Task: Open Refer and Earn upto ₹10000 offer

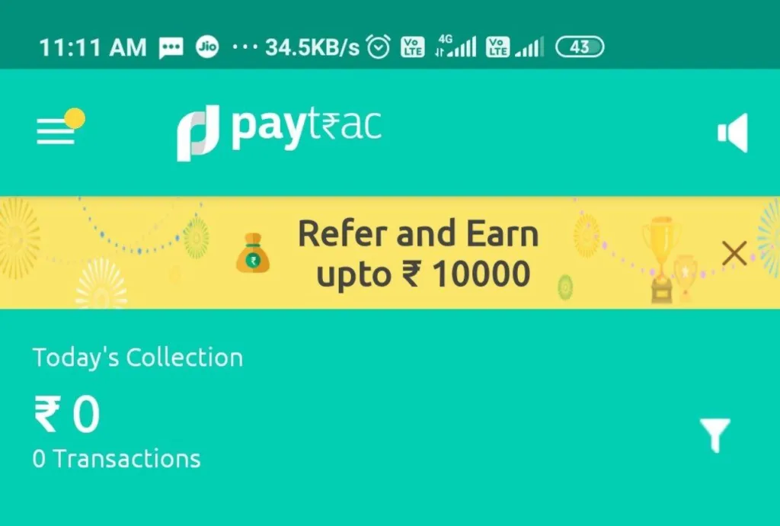Action: (x=418, y=253)
